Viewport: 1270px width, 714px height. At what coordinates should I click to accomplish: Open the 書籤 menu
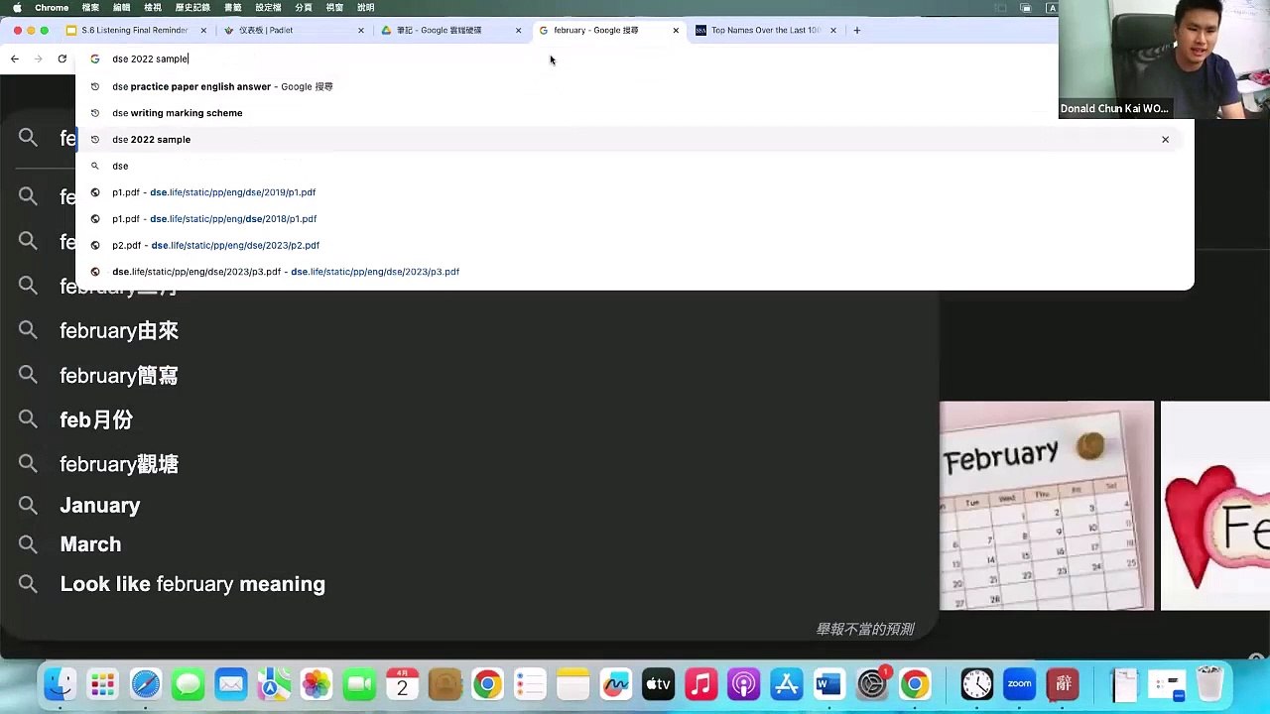point(232,8)
